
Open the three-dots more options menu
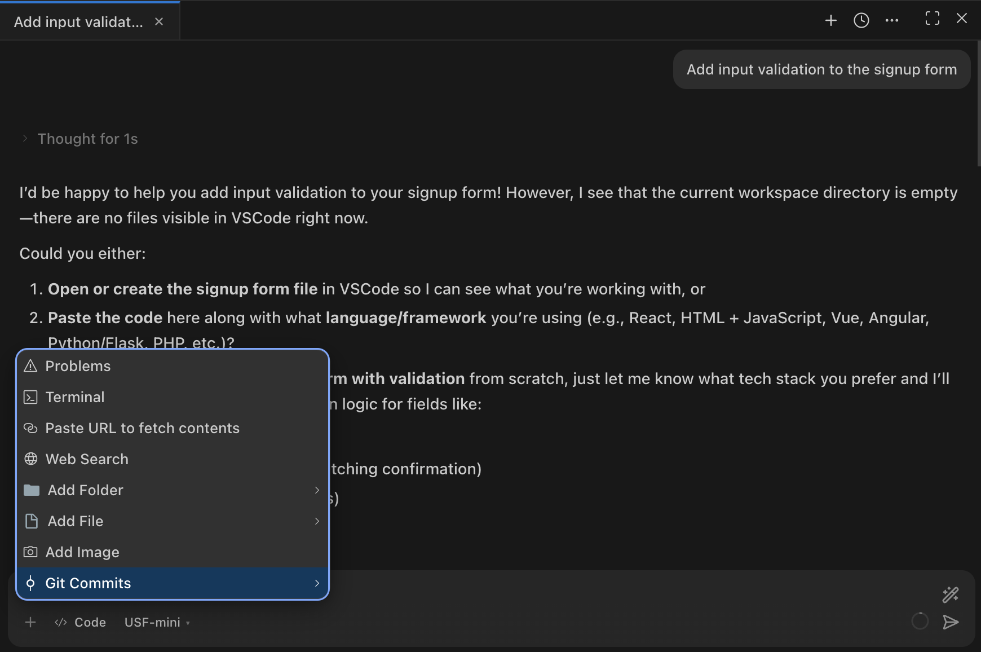[x=892, y=21]
